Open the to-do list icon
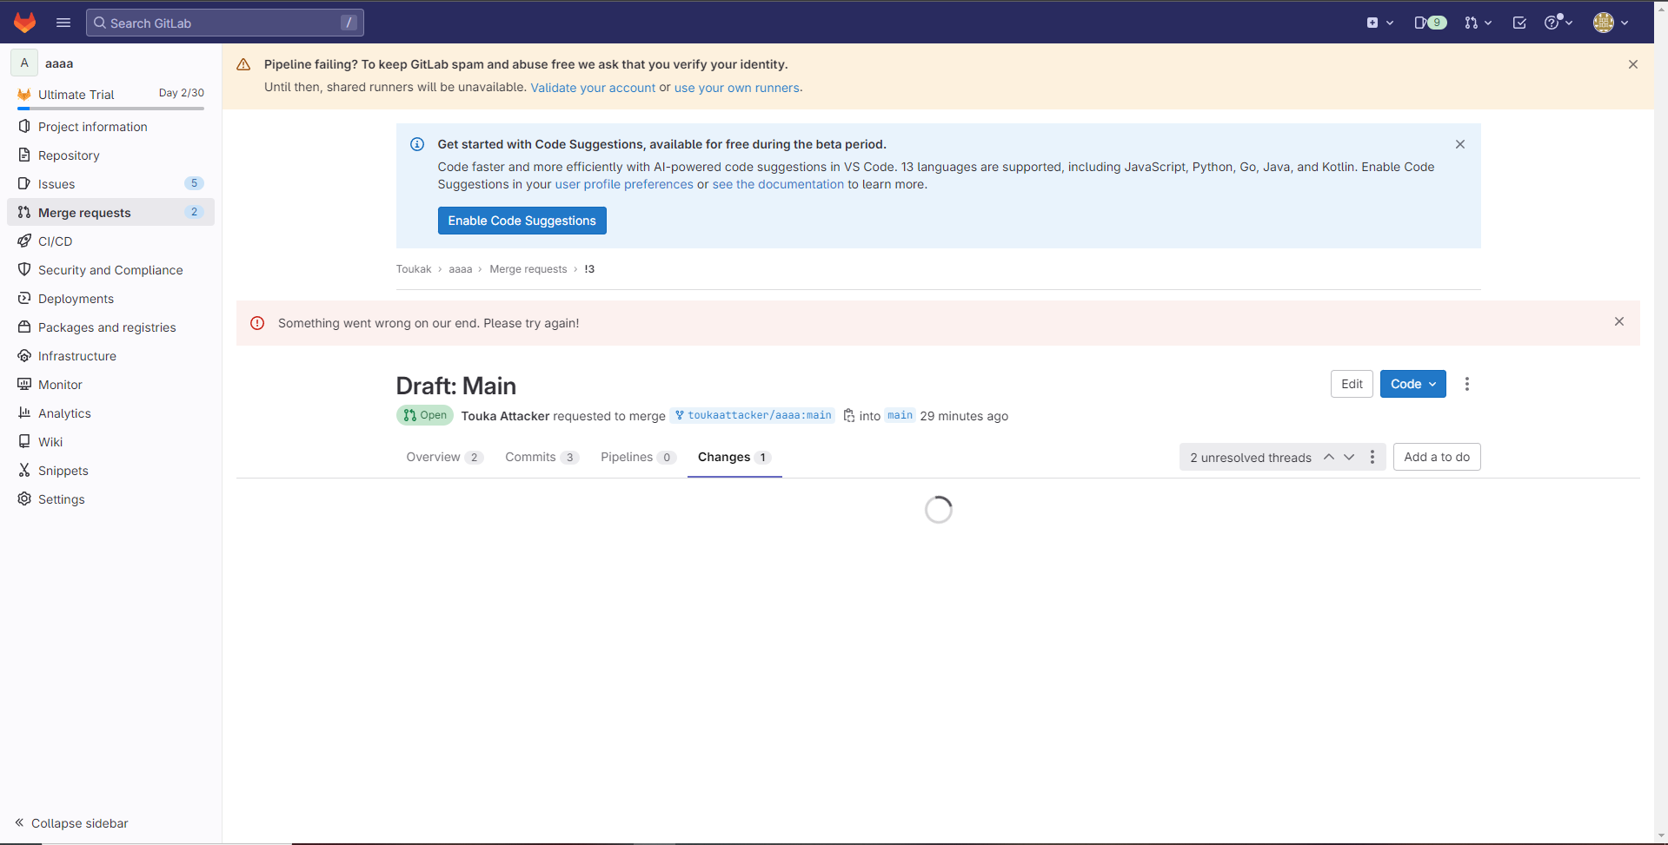 pos(1519,23)
